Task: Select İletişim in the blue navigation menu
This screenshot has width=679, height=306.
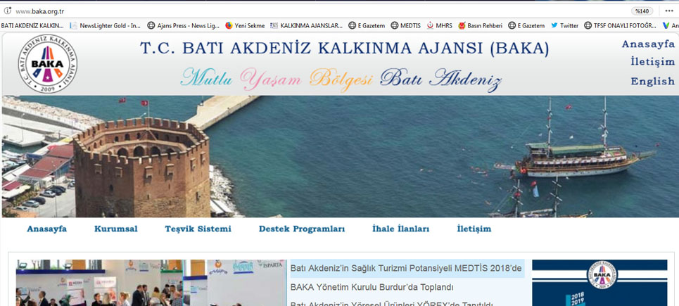Action: 474,229
